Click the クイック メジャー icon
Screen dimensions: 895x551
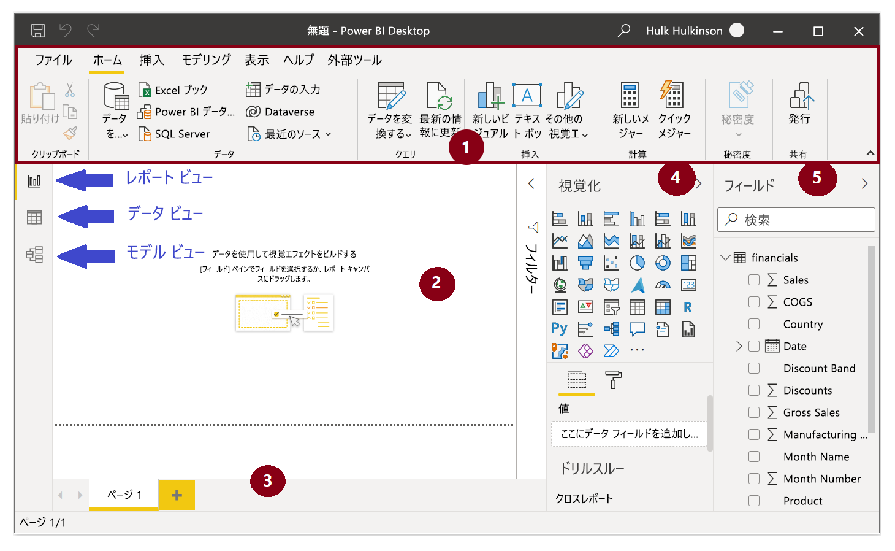click(x=672, y=95)
